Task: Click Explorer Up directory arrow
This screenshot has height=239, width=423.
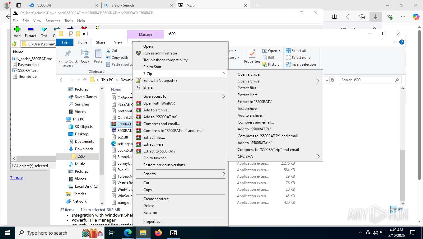Action: click(85, 80)
